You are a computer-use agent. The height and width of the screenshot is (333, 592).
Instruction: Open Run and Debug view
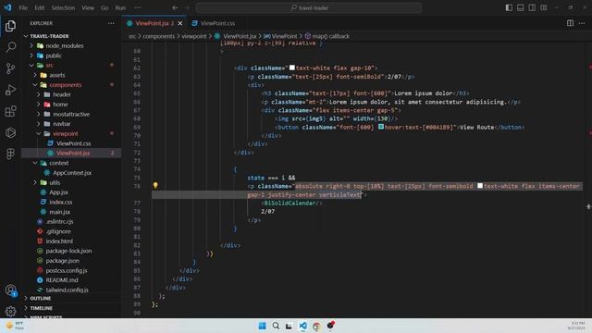[10, 90]
